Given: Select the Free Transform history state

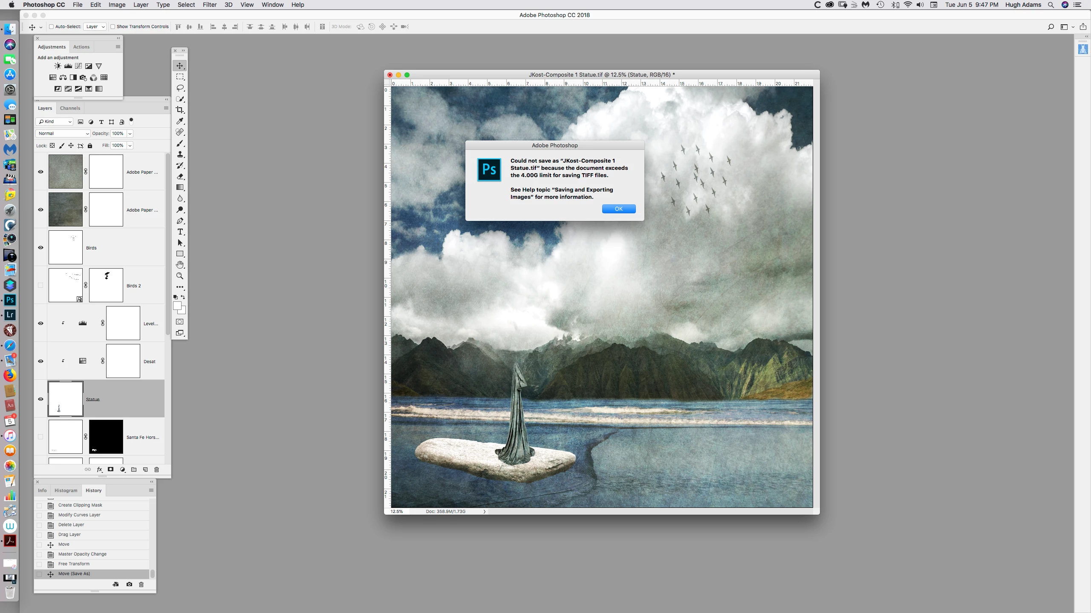Looking at the screenshot, I should [74, 564].
